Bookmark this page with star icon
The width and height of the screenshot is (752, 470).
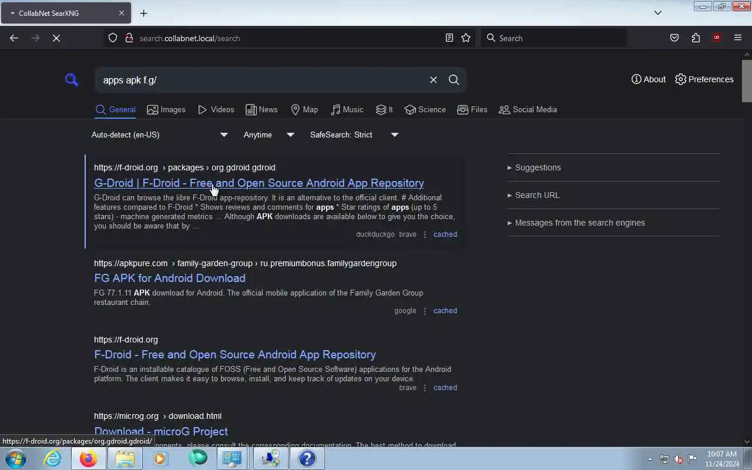(466, 38)
